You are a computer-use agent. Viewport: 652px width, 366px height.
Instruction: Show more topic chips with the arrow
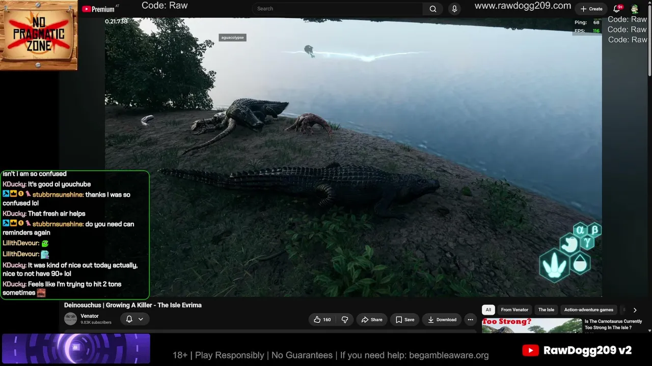(x=635, y=310)
